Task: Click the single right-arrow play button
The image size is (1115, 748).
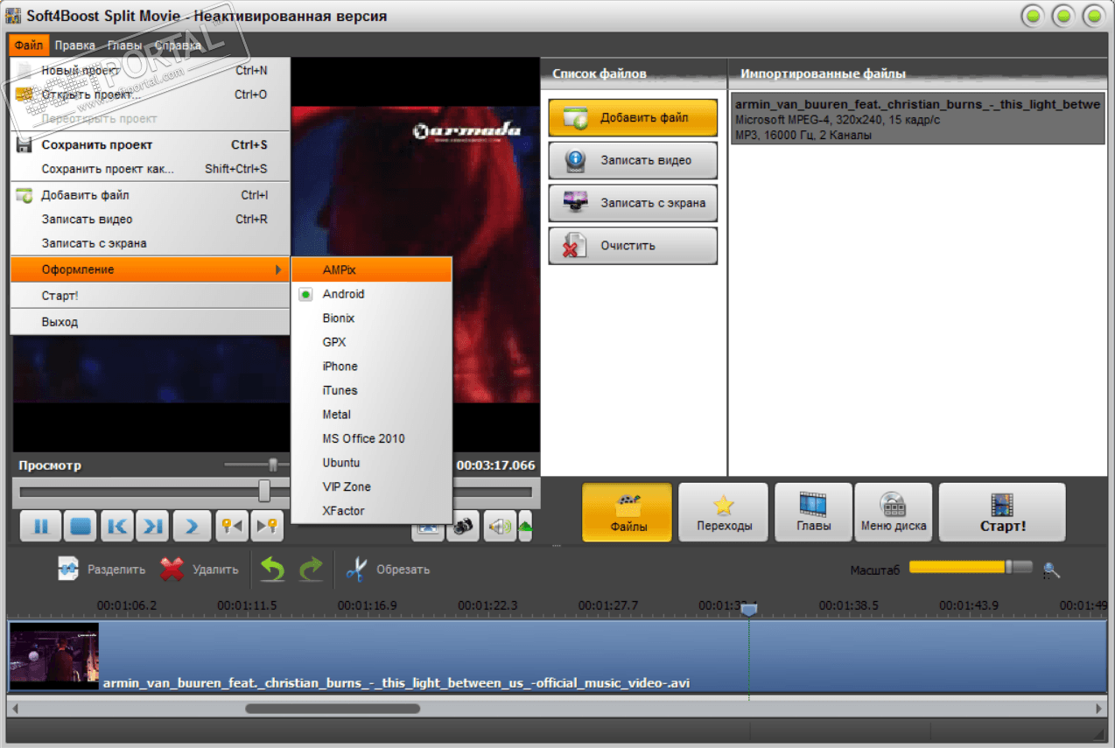Action: click(x=193, y=527)
